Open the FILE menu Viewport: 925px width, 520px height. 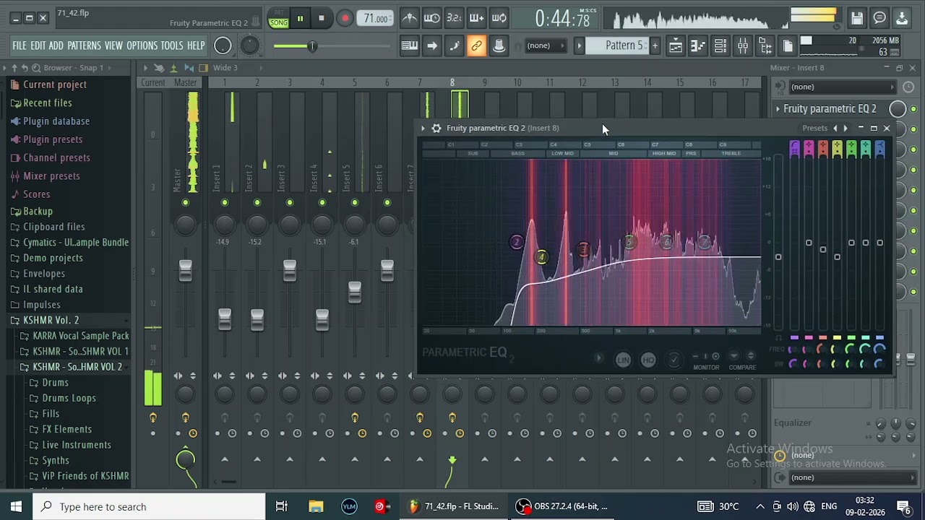[20, 45]
